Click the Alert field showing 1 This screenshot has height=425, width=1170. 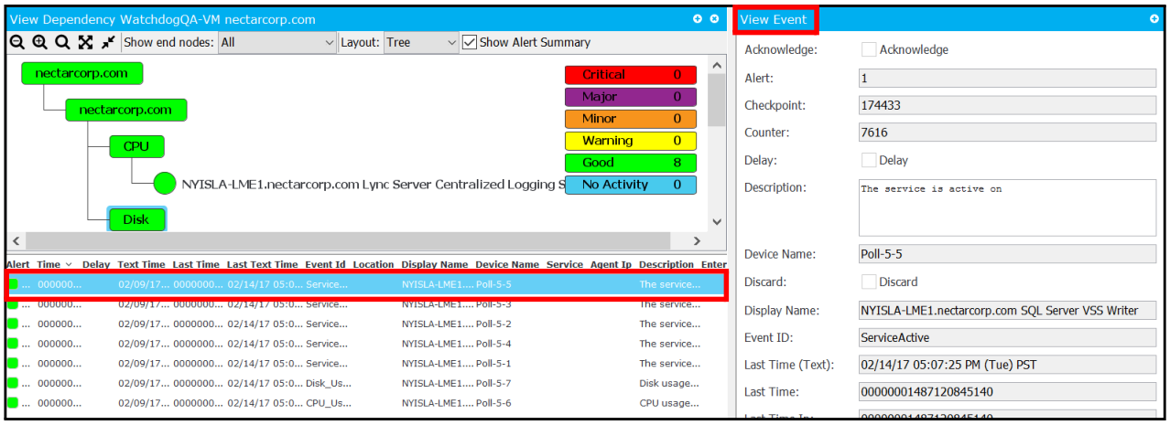pos(1007,79)
